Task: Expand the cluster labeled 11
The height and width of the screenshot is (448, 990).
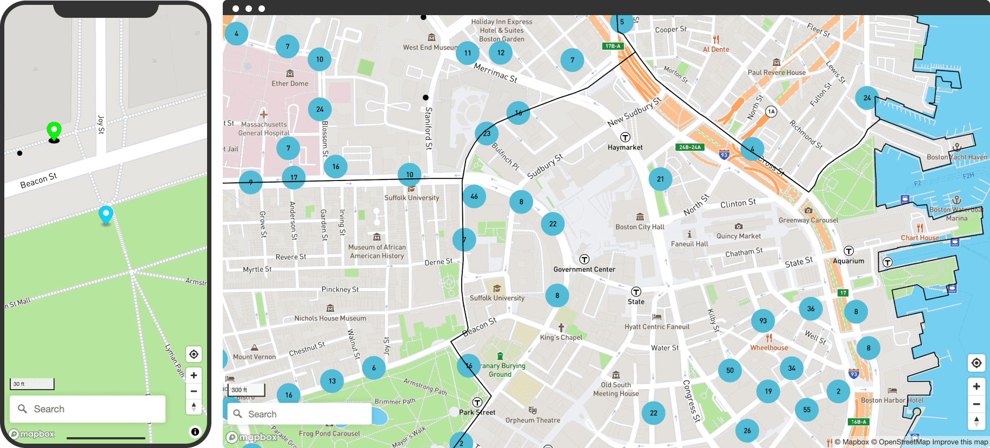Action: pyautogui.click(x=468, y=53)
